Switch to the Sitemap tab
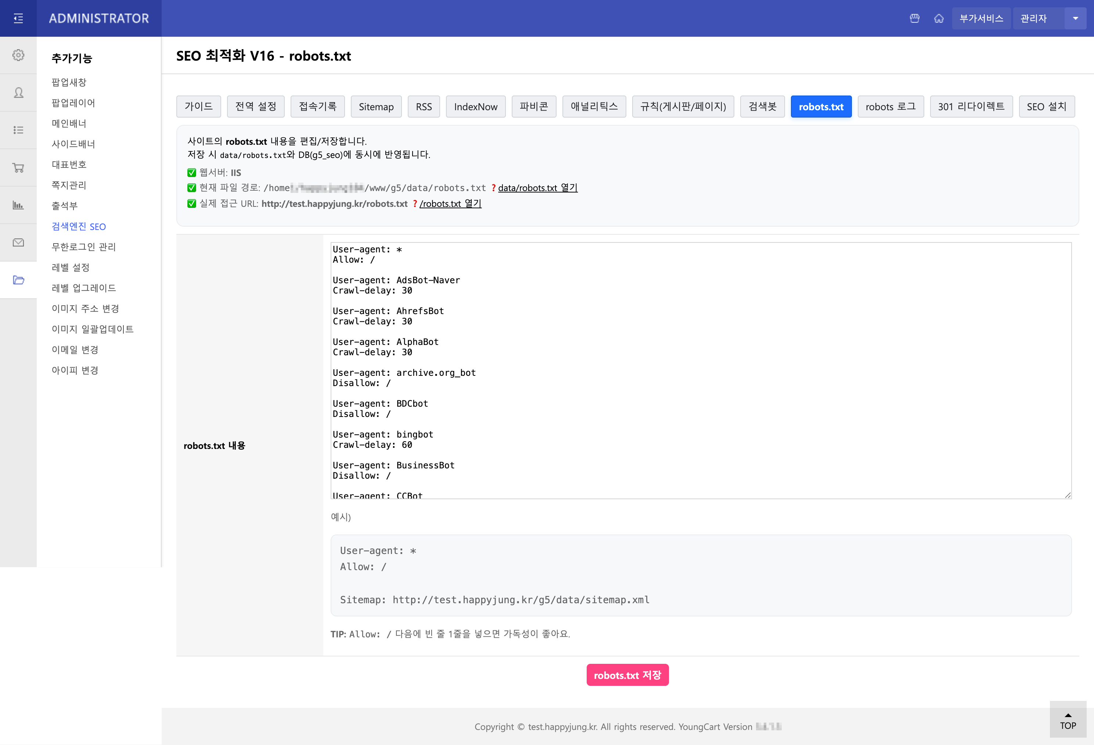The image size is (1094, 745). click(376, 107)
